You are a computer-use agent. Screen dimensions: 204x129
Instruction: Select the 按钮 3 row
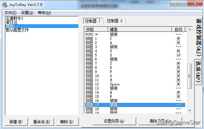coord(135,47)
